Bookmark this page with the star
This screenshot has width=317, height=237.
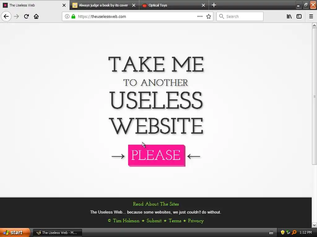[209, 16]
